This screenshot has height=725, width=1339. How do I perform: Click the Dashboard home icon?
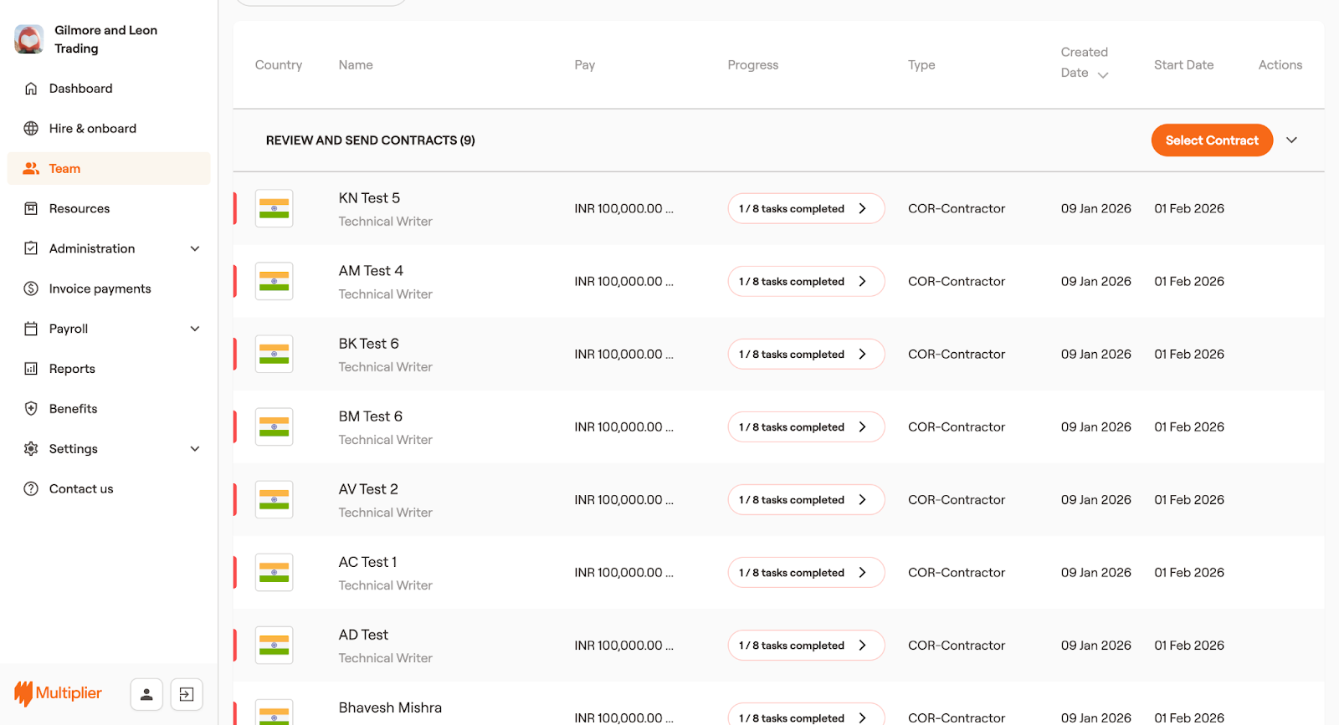click(31, 89)
